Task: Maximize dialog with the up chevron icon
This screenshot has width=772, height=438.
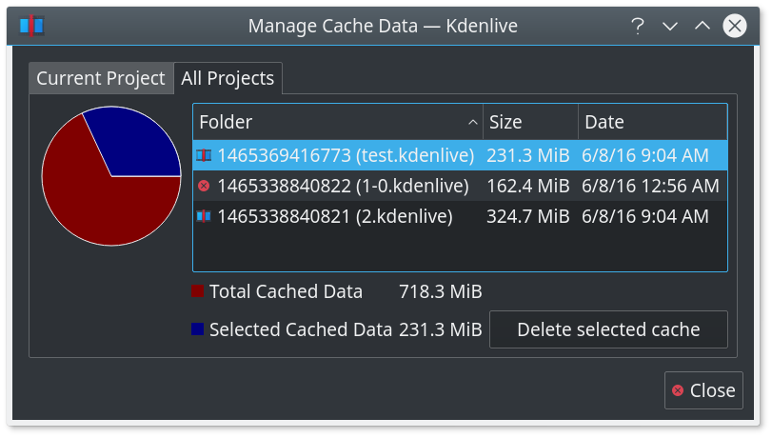Action: [x=703, y=26]
